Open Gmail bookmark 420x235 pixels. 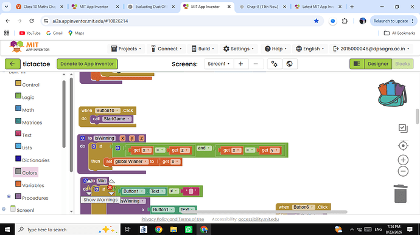coord(54,33)
